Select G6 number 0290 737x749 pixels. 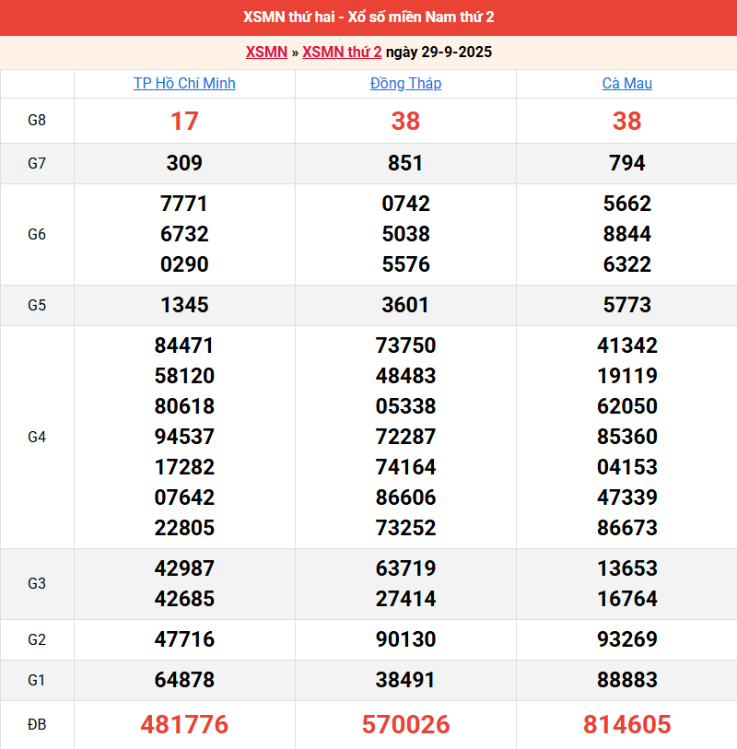[184, 264]
